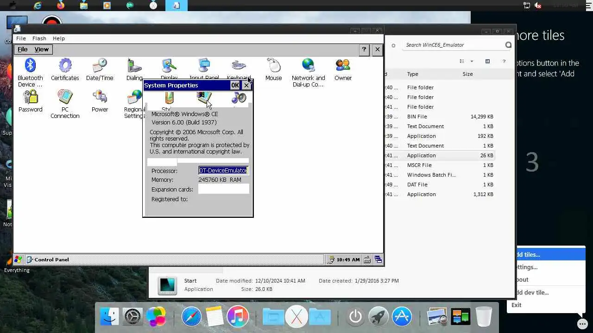This screenshot has width=593, height=333.
Task: Sort explorer list by Type column
Action: pos(412,74)
